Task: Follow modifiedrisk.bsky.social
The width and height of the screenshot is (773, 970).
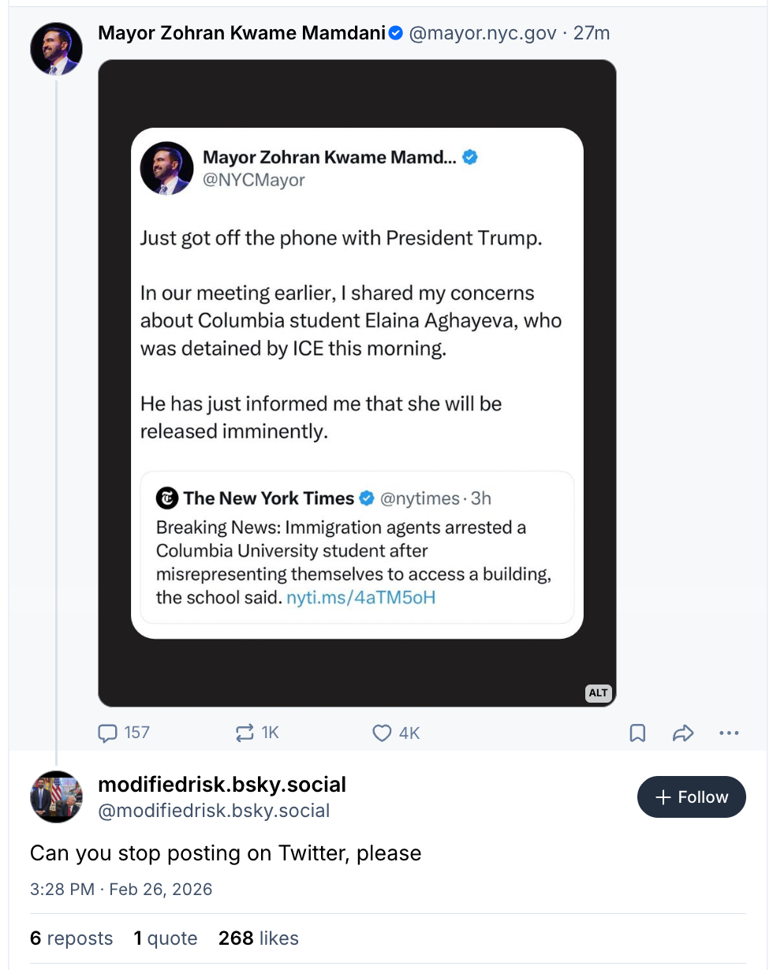Action: tap(691, 797)
